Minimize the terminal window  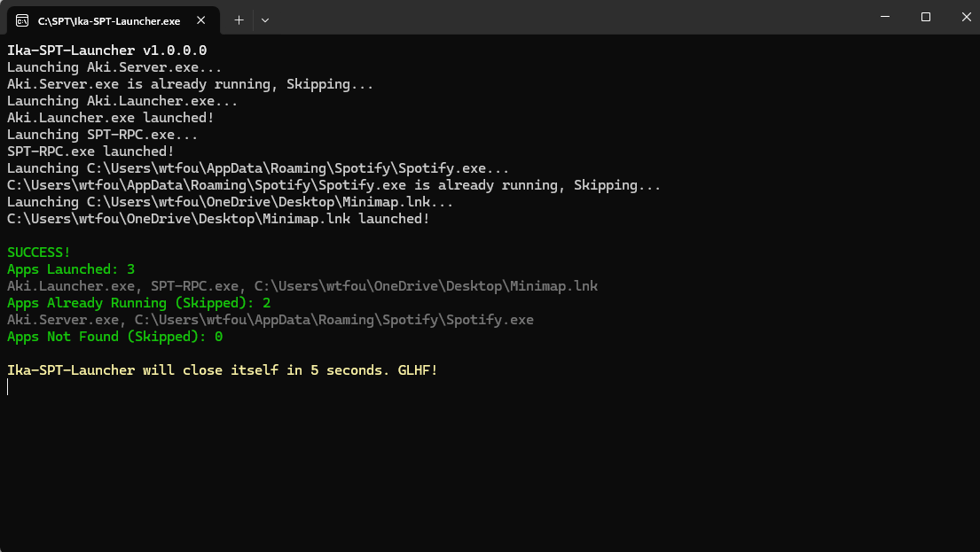(885, 17)
